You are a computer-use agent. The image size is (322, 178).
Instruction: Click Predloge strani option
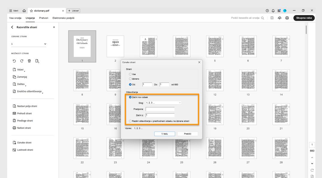point(23,121)
